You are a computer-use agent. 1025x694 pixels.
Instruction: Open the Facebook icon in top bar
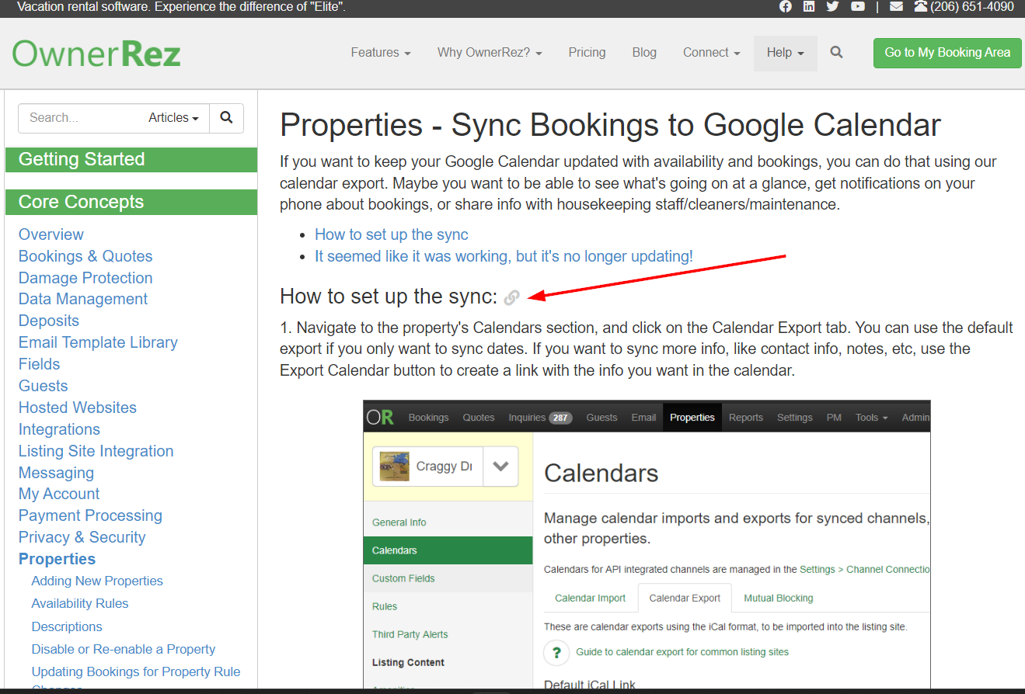[786, 6]
